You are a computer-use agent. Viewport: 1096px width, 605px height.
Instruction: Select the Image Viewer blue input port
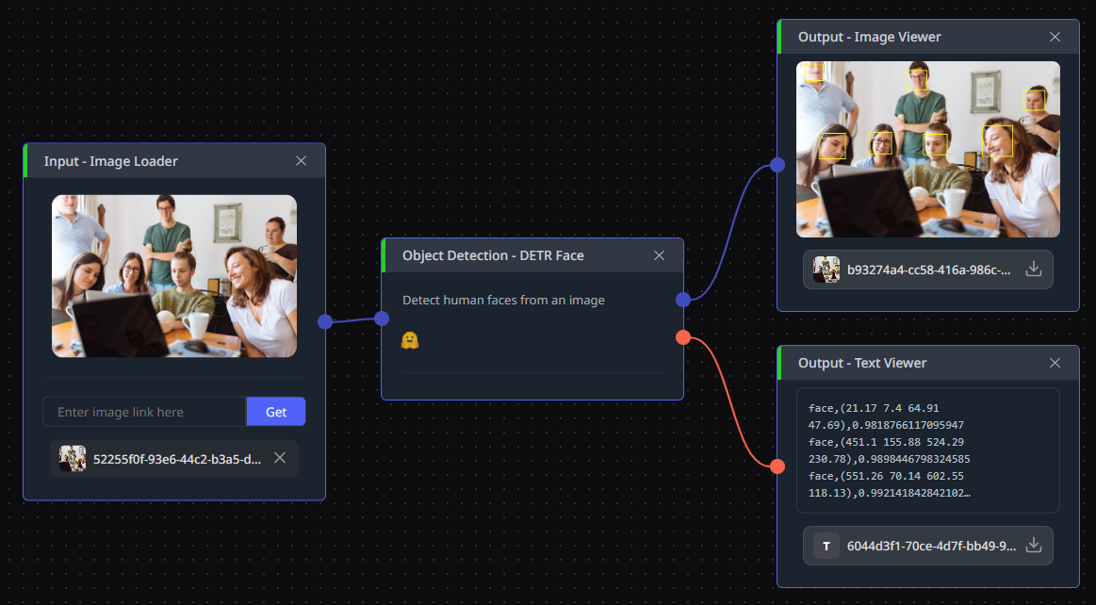tap(777, 165)
